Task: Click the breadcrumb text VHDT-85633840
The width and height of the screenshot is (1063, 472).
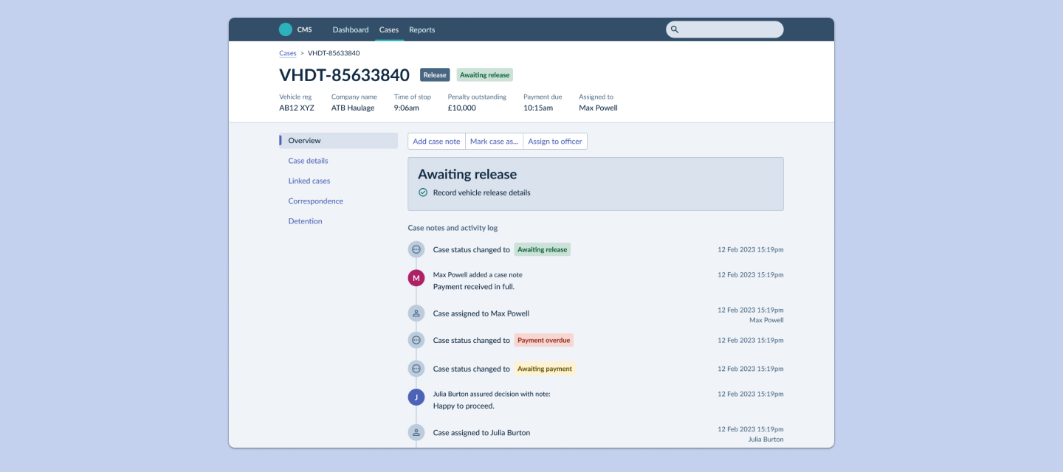Action: [334, 53]
